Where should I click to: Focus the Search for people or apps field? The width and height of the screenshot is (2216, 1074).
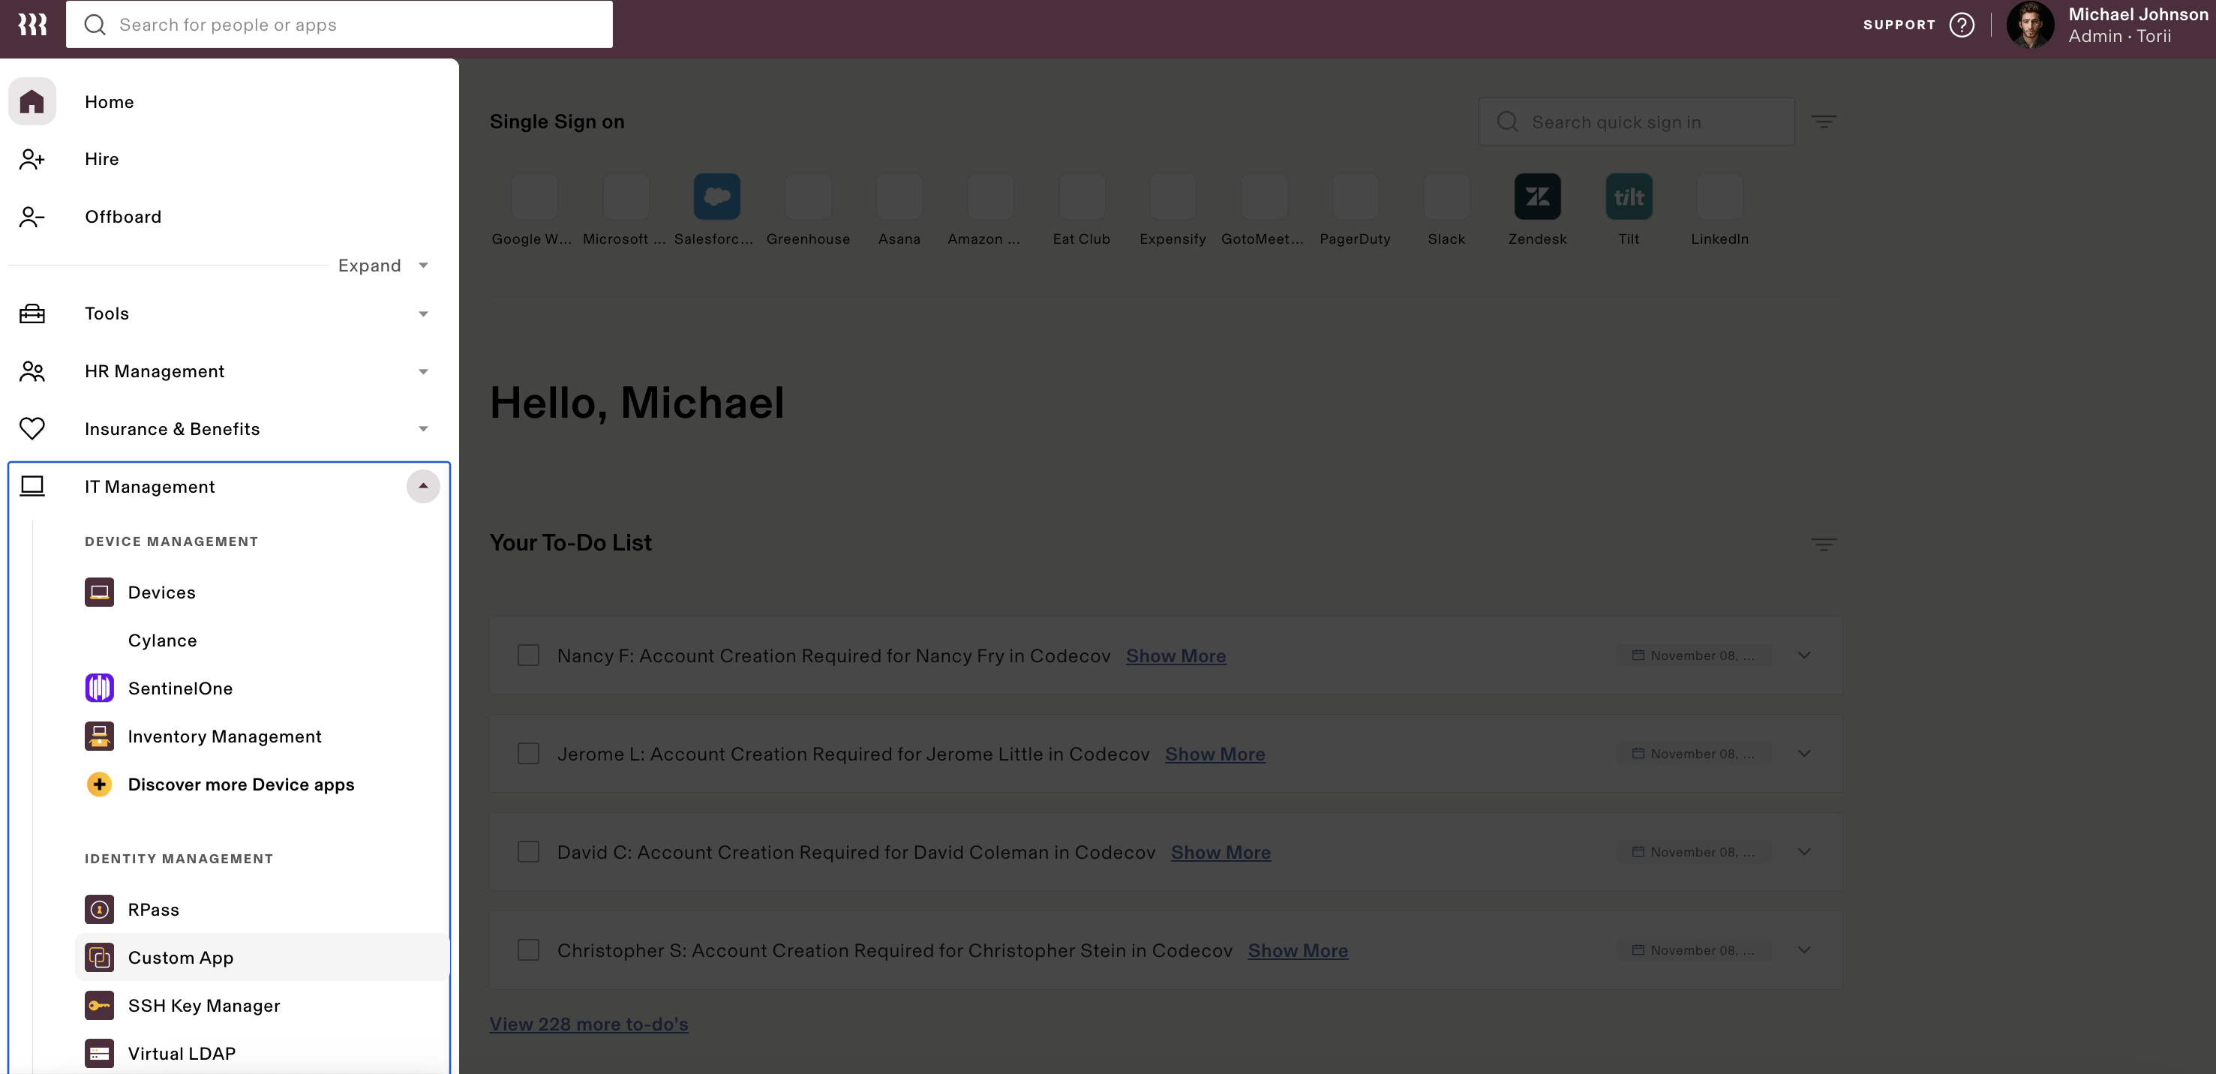[x=339, y=24]
